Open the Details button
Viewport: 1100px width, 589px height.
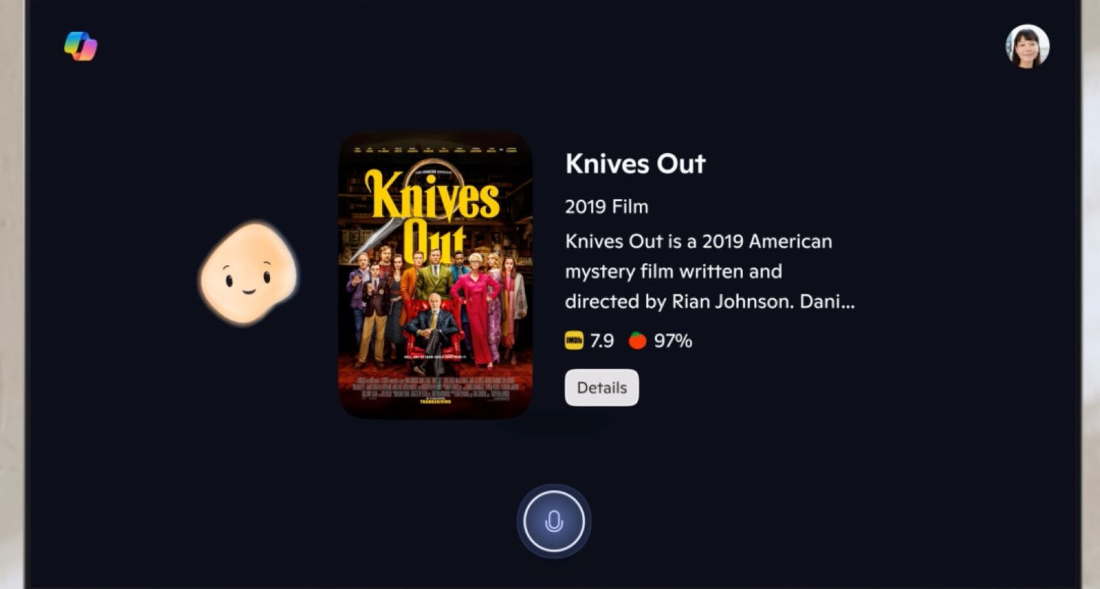pyautogui.click(x=601, y=387)
